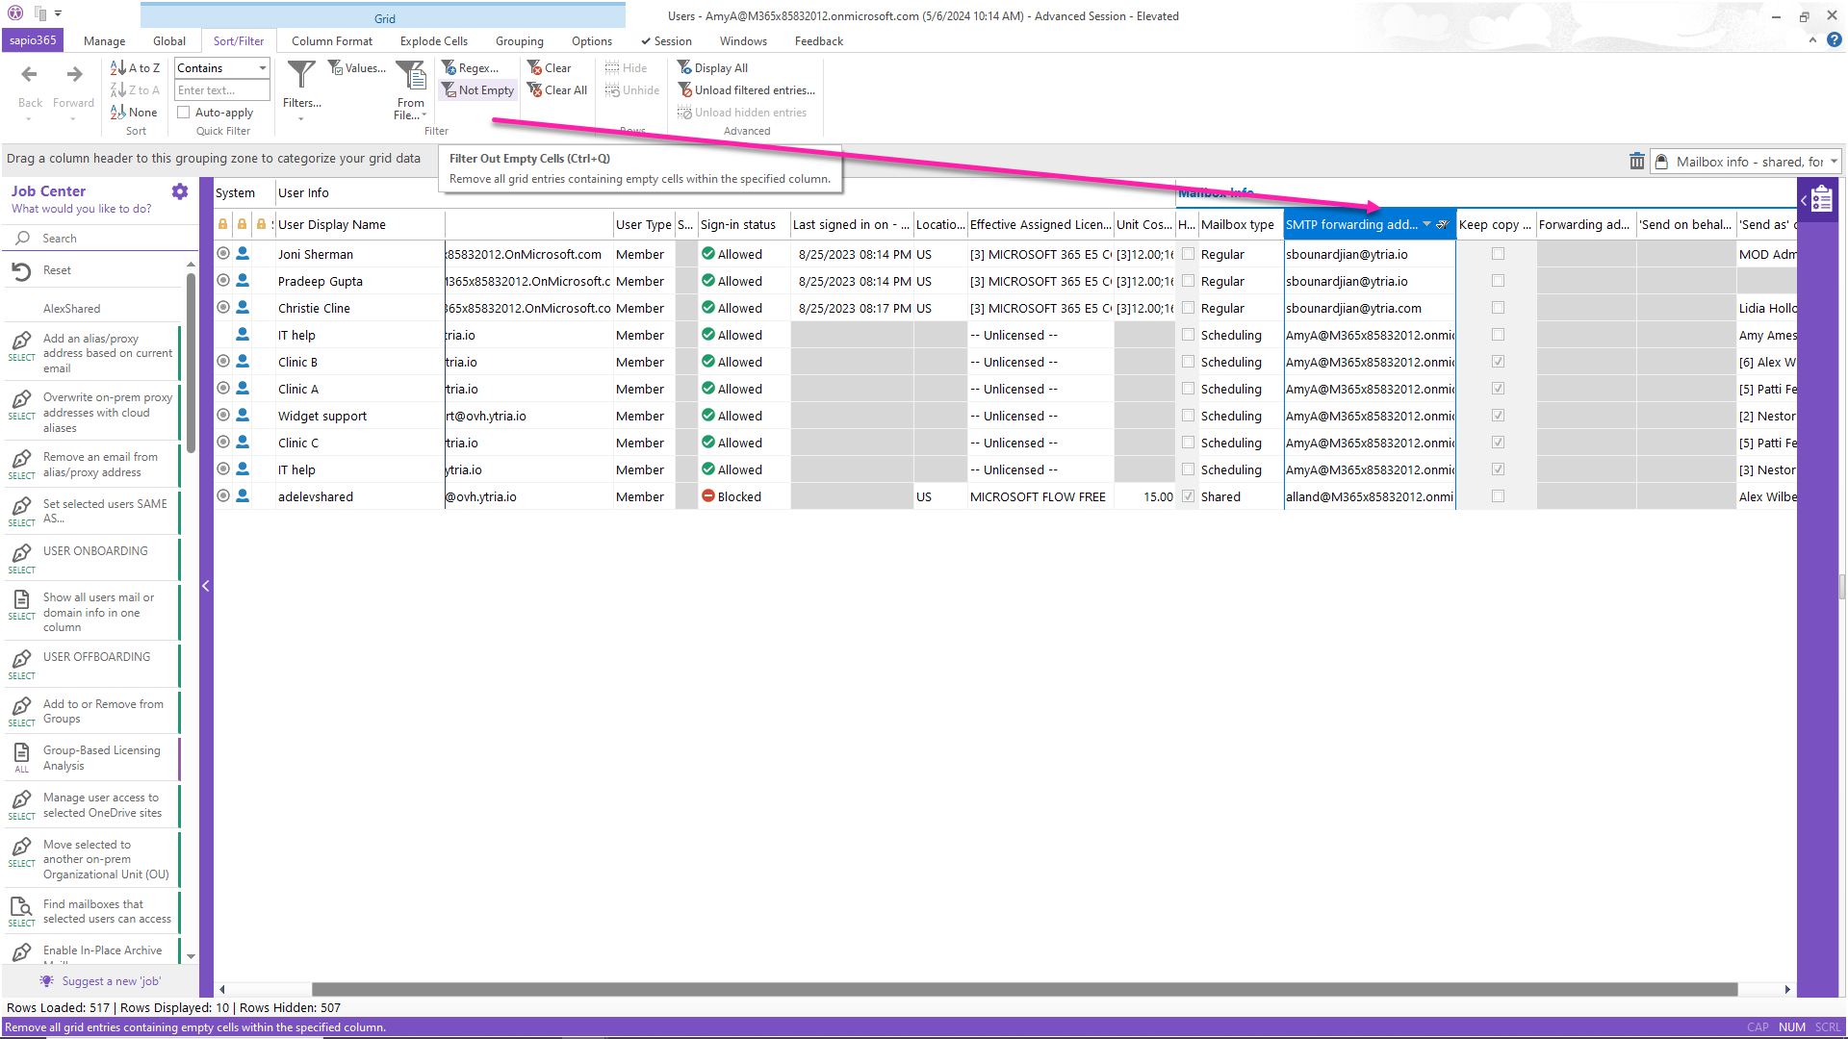Viewport: 1848px width, 1039px height.
Task: Open Filters dropdown arrow
Action: pyautogui.click(x=301, y=118)
